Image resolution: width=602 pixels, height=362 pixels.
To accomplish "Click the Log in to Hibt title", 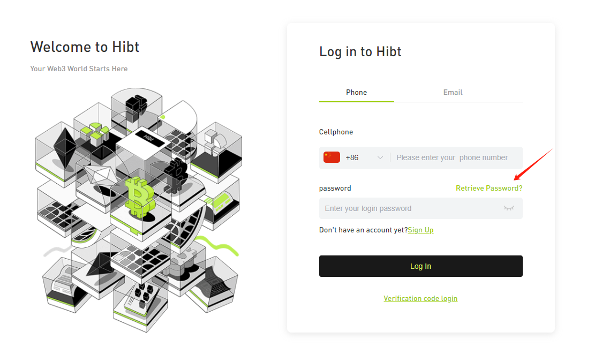I will [x=360, y=51].
